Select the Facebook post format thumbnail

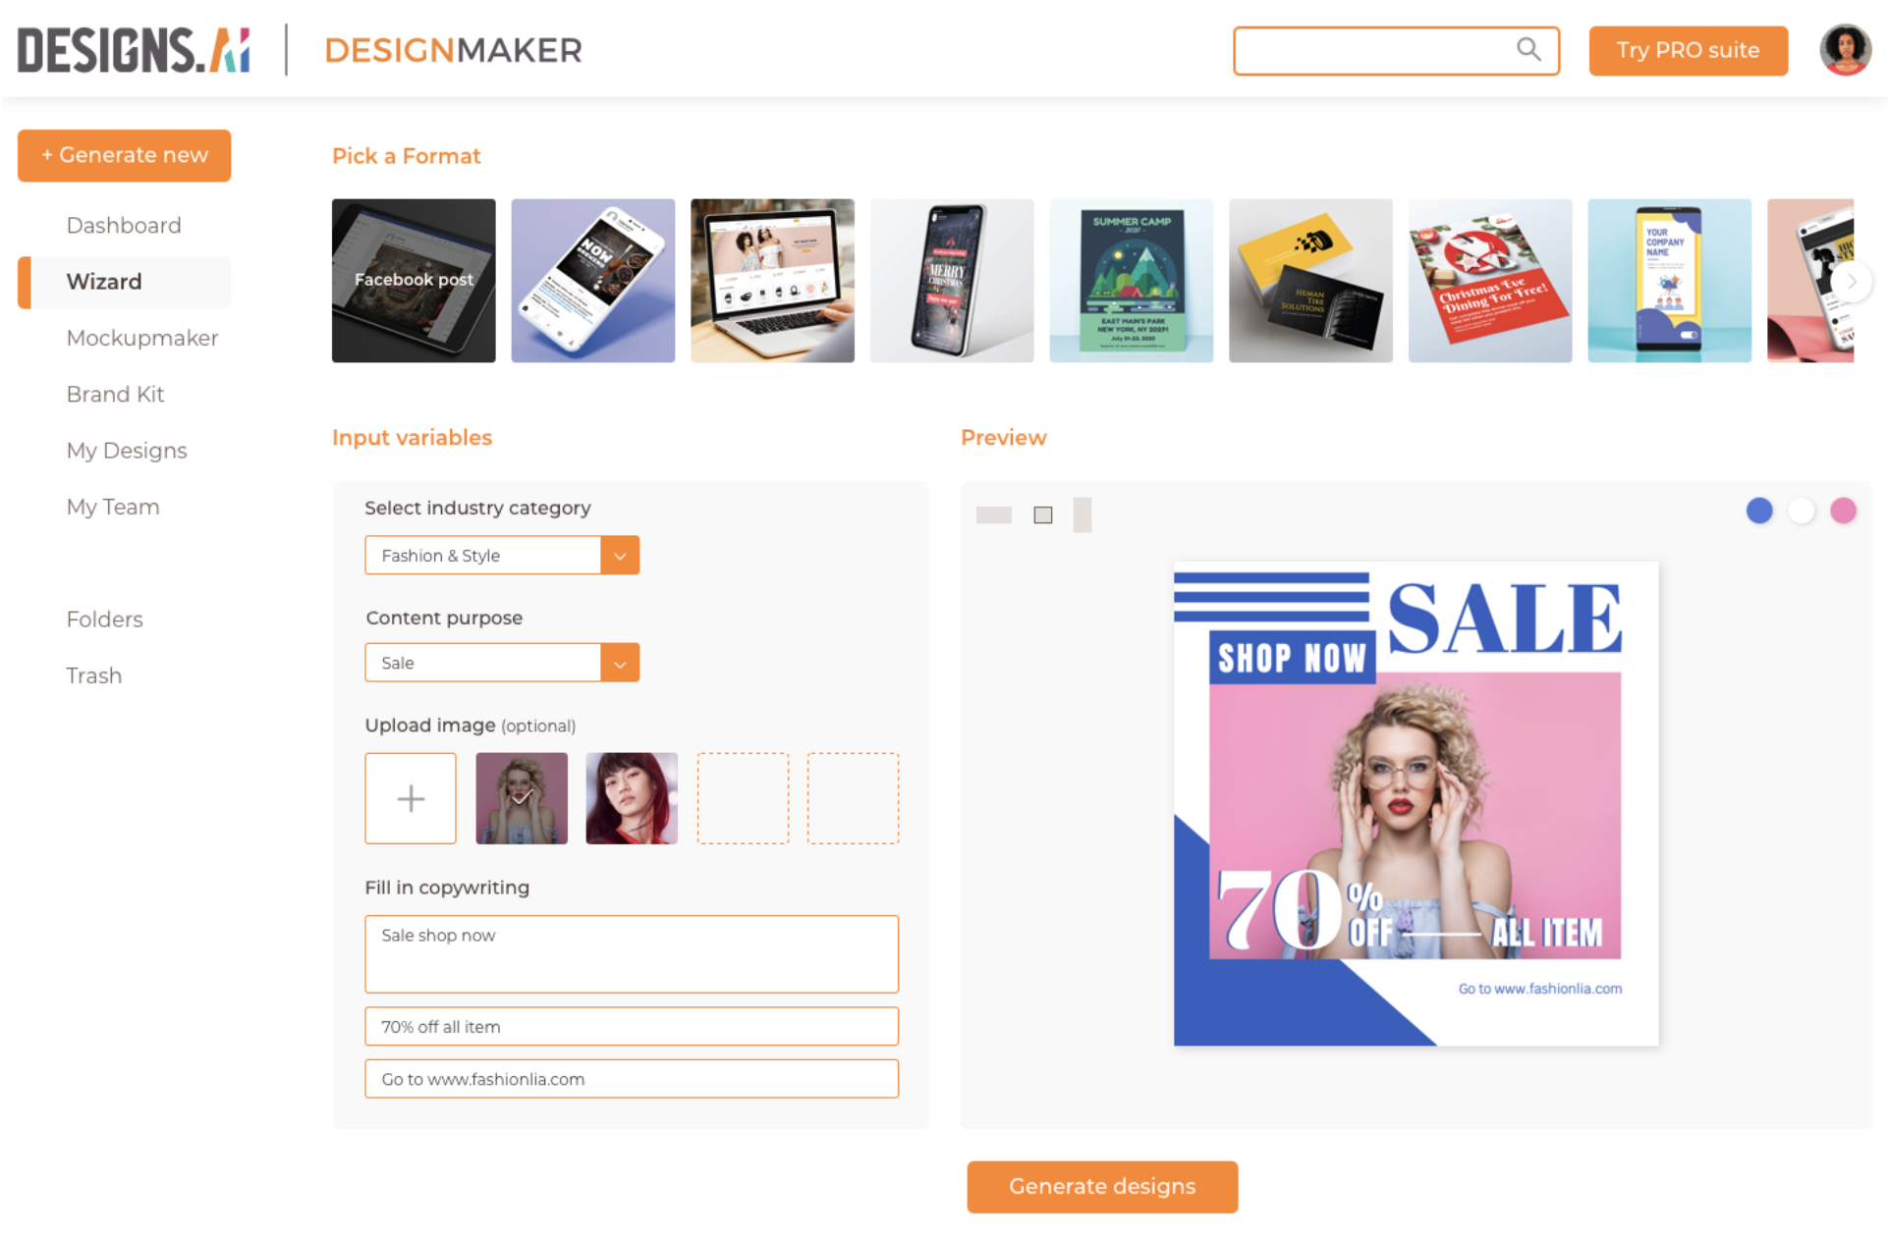pos(414,281)
